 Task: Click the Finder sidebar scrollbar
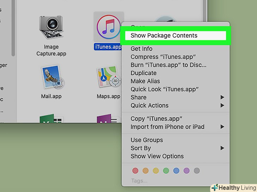click(x=13, y=28)
